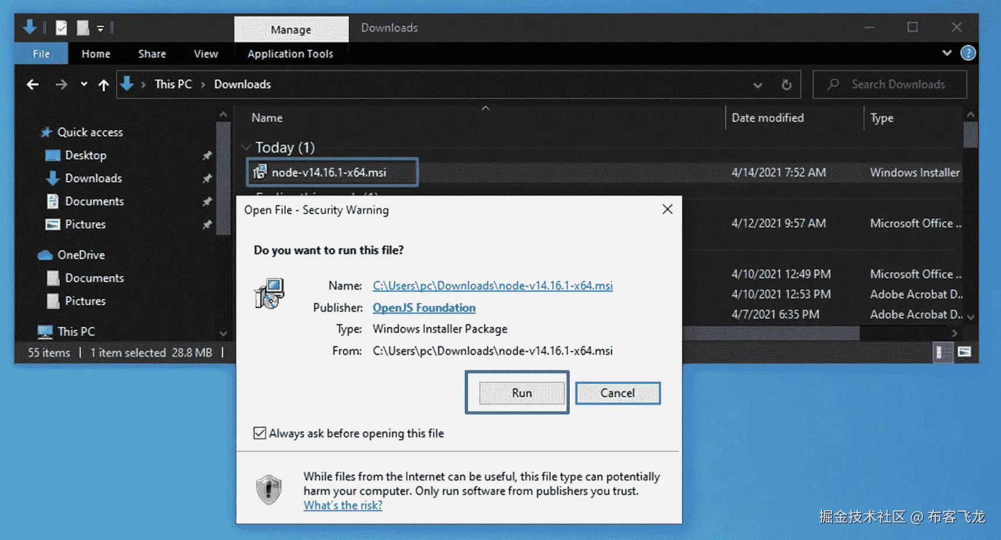Click the pin icon beside Quick access Pictures

pos(207,224)
